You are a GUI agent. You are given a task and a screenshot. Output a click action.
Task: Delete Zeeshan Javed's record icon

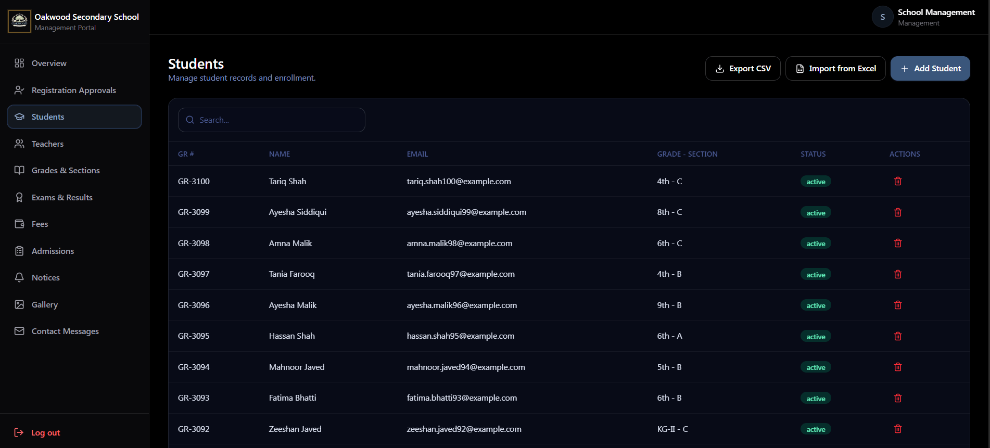898,429
